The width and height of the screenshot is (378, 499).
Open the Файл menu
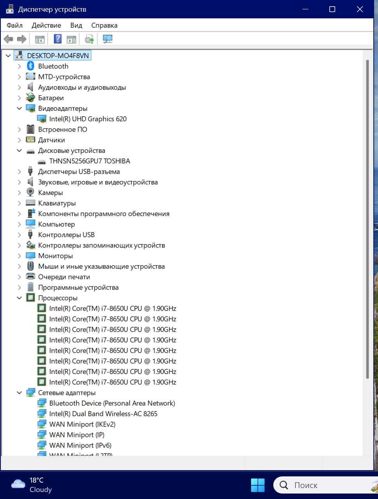[x=14, y=25]
